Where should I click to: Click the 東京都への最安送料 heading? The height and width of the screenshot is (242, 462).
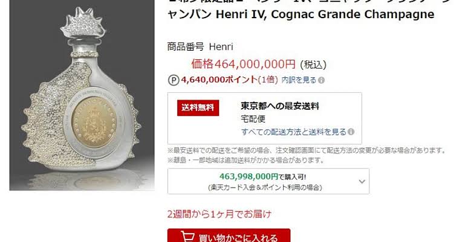click(x=280, y=106)
